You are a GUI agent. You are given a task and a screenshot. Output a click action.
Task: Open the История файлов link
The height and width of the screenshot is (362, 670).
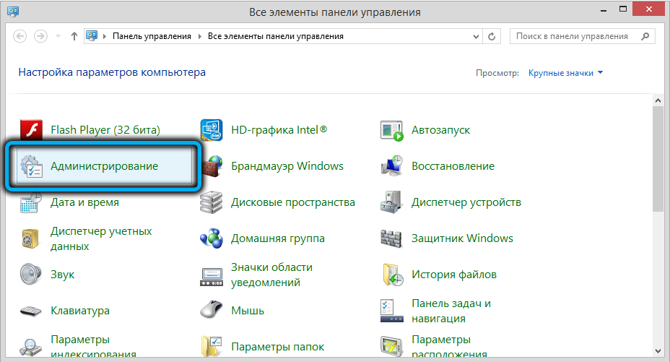[453, 275]
